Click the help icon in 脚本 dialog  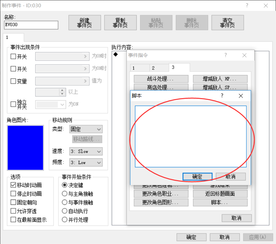222,95
